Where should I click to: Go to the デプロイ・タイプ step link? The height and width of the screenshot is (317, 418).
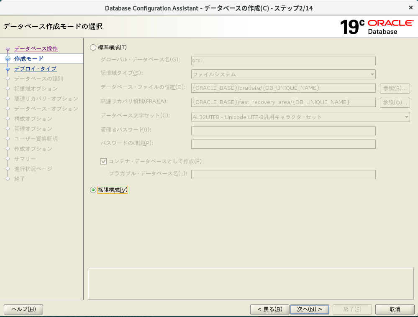tap(35, 68)
